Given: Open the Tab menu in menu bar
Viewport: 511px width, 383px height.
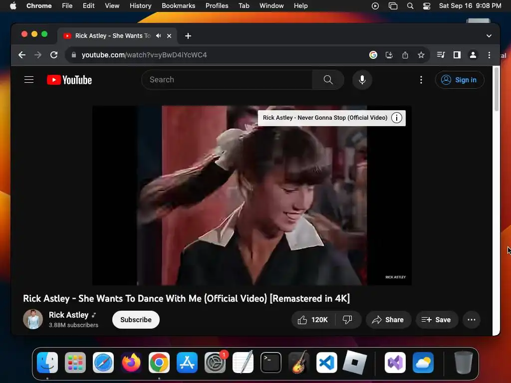Looking at the screenshot, I should click(x=244, y=6).
